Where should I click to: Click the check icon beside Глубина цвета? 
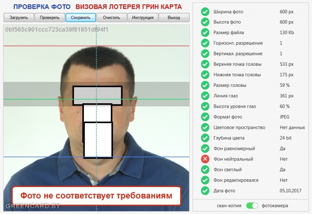pyautogui.click(x=205, y=138)
